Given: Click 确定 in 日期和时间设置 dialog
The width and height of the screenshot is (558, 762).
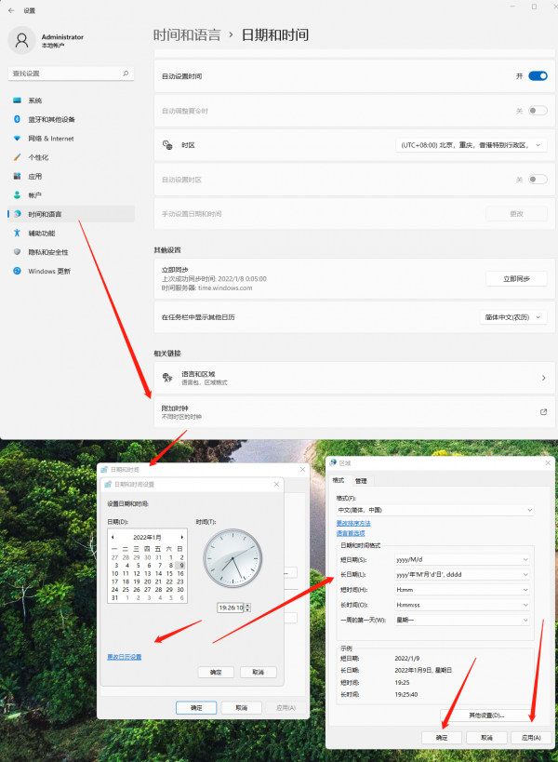Looking at the screenshot, I should pyautogui.click(x=216, y=672).
